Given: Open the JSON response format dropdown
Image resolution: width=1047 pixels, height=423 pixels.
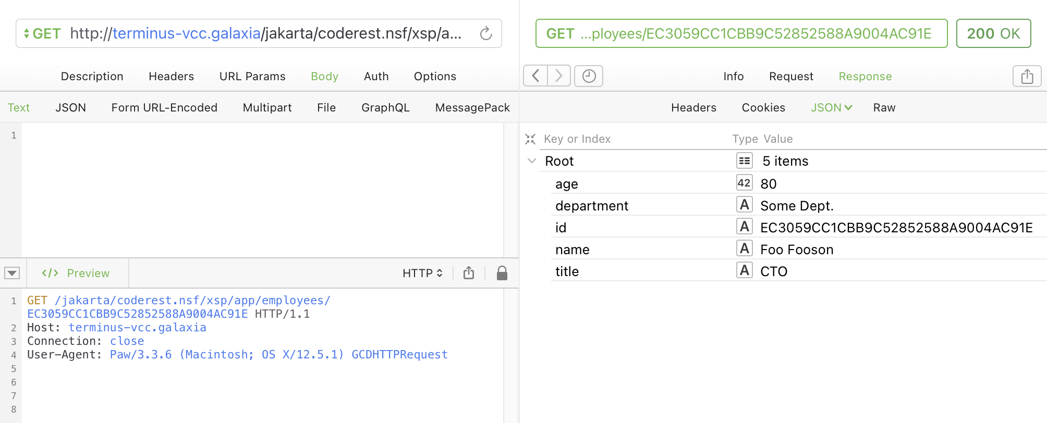Looking at the screenshot, I should 831,108.
